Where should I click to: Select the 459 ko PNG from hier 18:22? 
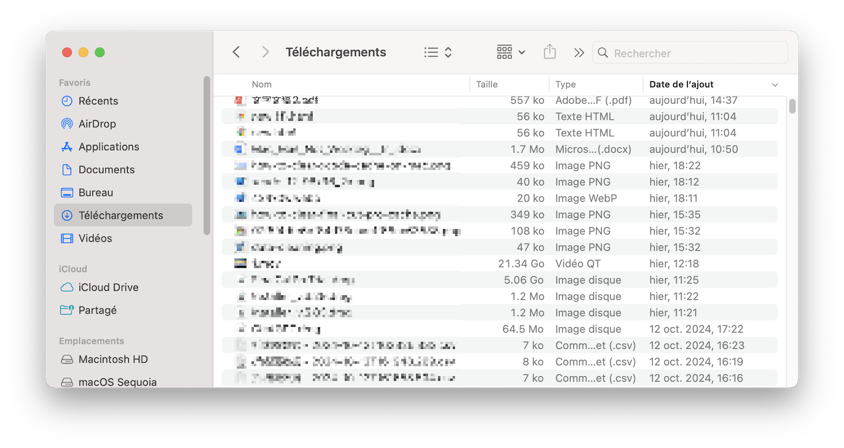tap(499, 165)
